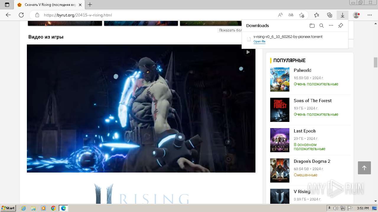378x212 pixels.
Task: Launch Internet Explorer from taskbar
Action: tap(24, 208)
